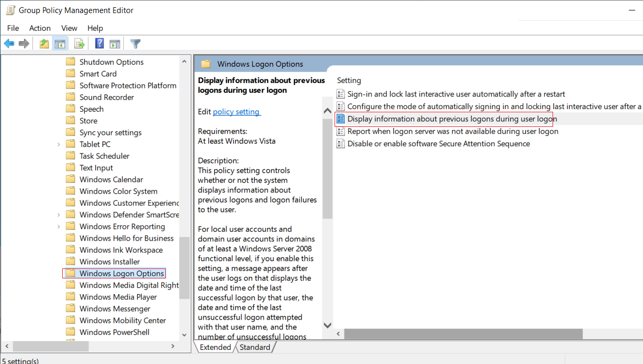Click the Forward arrow toolbar icon
643x364 pixels.
point(24,44)
